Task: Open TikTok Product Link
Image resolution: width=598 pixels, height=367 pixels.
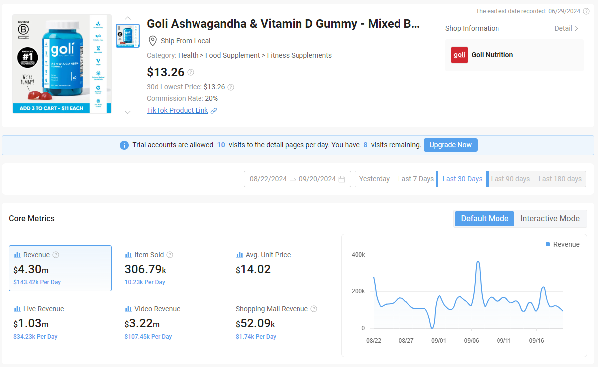Action: [x=177, y=110]
